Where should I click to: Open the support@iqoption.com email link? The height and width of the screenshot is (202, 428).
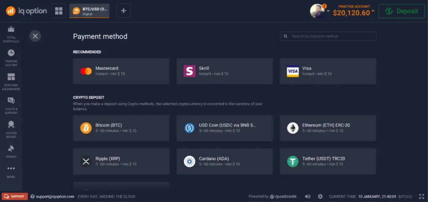pyautogui.click(x=55, y=197)
